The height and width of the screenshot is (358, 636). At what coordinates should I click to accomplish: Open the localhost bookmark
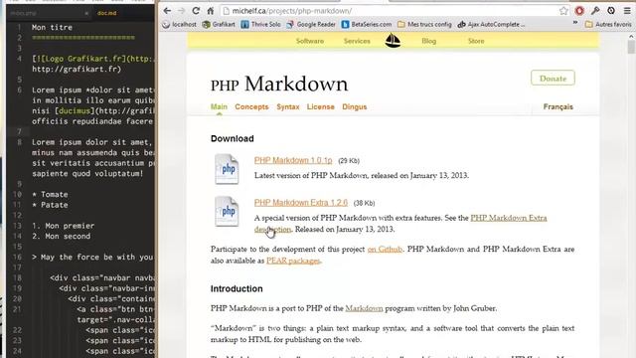click(x=179, y=24)
